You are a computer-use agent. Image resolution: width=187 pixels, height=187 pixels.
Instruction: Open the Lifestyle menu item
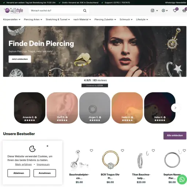pyautogui.click(x=142, y=19)
